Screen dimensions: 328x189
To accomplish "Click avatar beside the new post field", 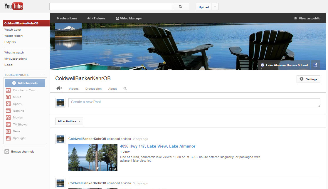I will (x=60, y=103).
